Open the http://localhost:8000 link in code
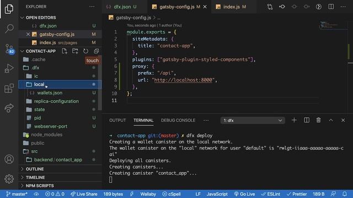Viewport: 353px width, 198px height. [183, 80]
